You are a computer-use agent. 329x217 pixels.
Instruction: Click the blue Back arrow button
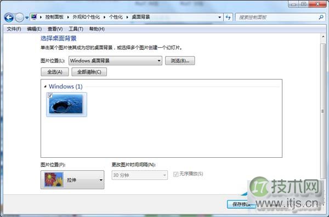9,18
